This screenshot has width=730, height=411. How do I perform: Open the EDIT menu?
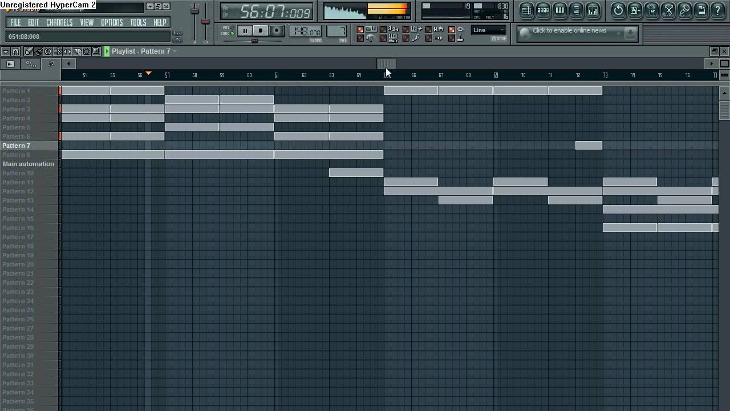coord(34,22)
